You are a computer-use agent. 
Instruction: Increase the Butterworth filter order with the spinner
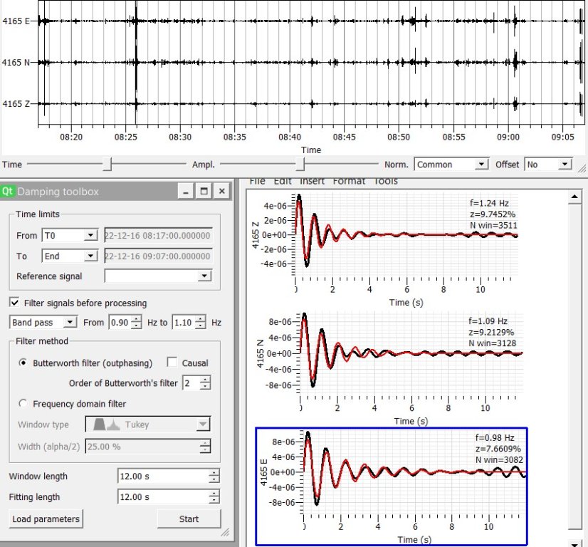point(206,380)
